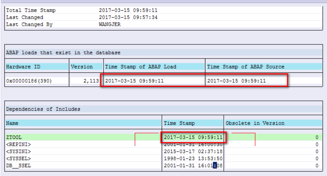Click the <SYSINI> time stamp 2015-03-17 02:37:18

pyautogui.click(x=193, y=151)
